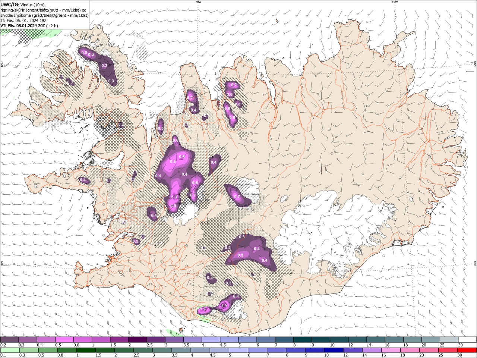477x358 pixels.
Task: Click the violet 12 swatch in the bottom legend
Action: pos(353,350)
